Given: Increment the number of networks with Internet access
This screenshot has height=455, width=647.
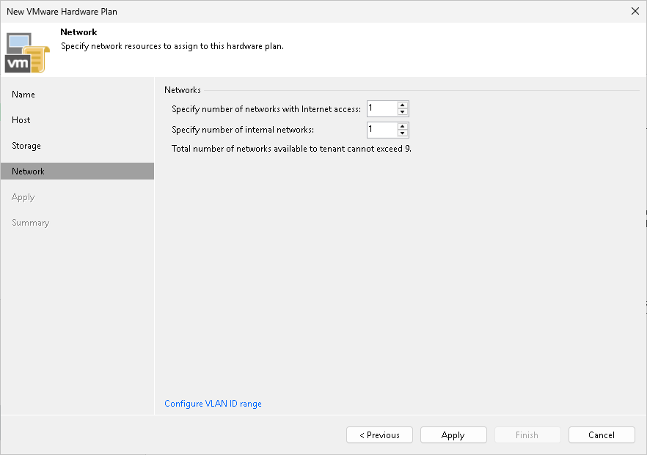Looking at the screenshot, I should tap(402, 106).
